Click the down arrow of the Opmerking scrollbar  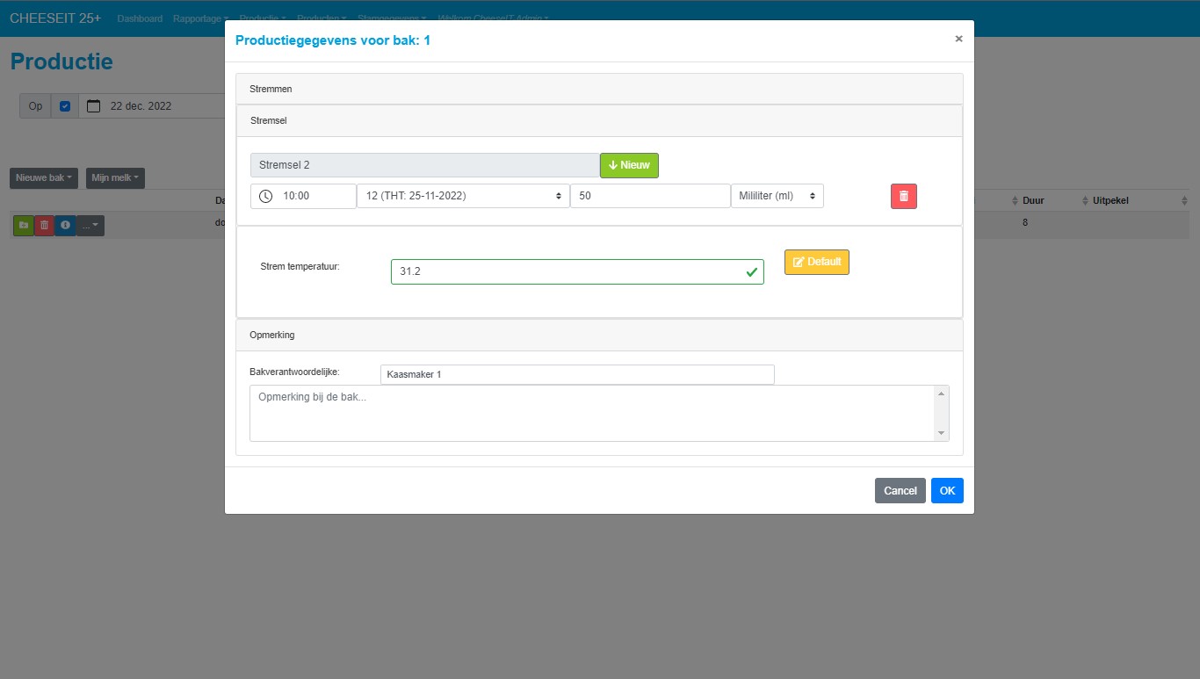click(x=942, y=433)
